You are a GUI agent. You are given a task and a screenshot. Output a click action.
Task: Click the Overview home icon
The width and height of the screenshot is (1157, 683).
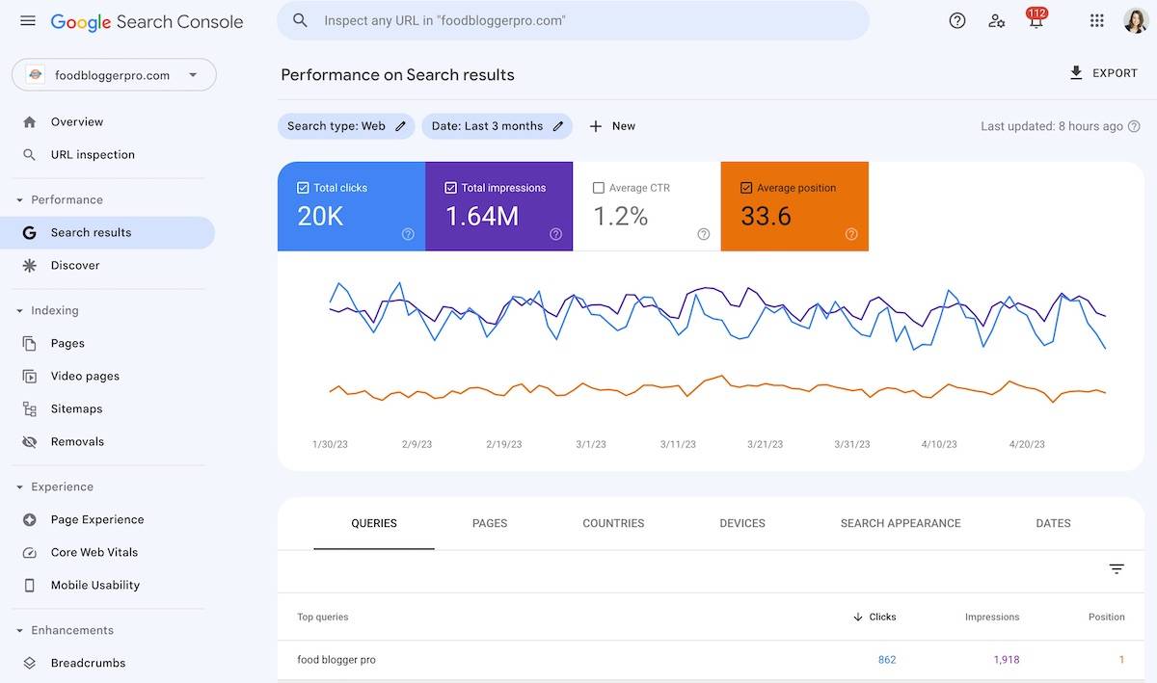pos(30,122)
